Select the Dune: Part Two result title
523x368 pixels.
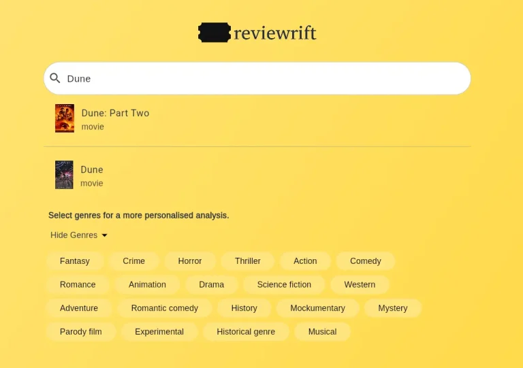(x=115, y=113)
